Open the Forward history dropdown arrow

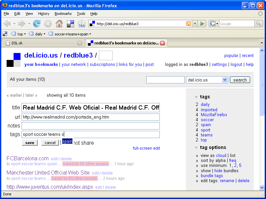29,24
